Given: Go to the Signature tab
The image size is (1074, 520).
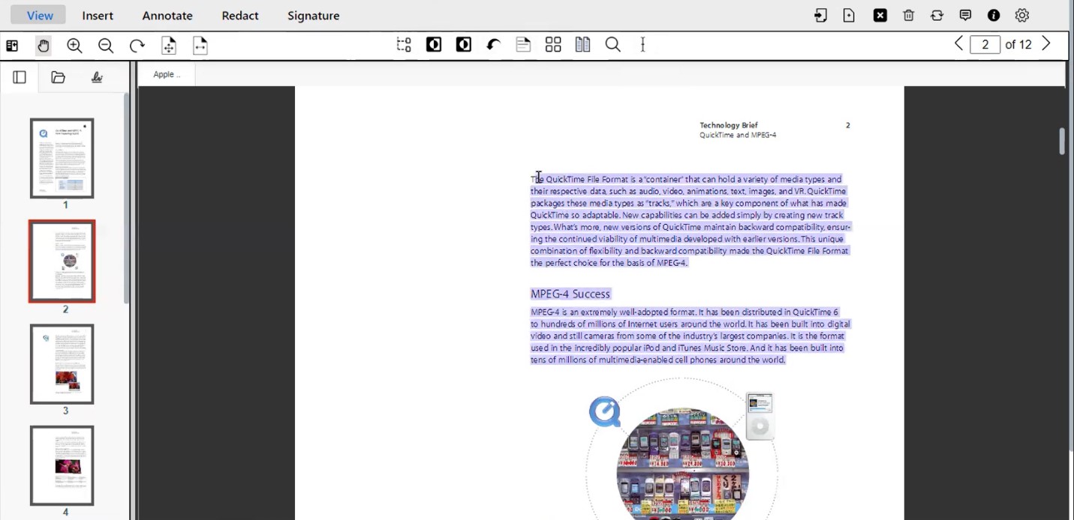Looking at the screenshot, I should coord(314,15).
